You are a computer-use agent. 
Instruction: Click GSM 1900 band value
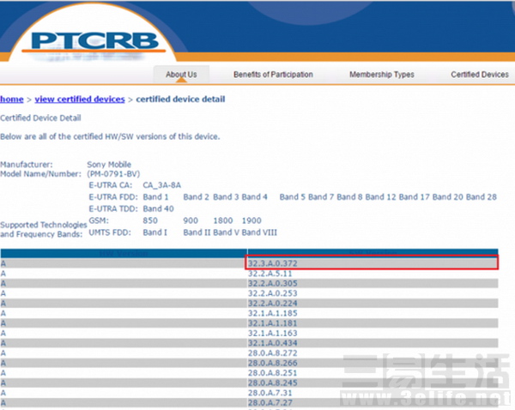(x=251, y=220)
